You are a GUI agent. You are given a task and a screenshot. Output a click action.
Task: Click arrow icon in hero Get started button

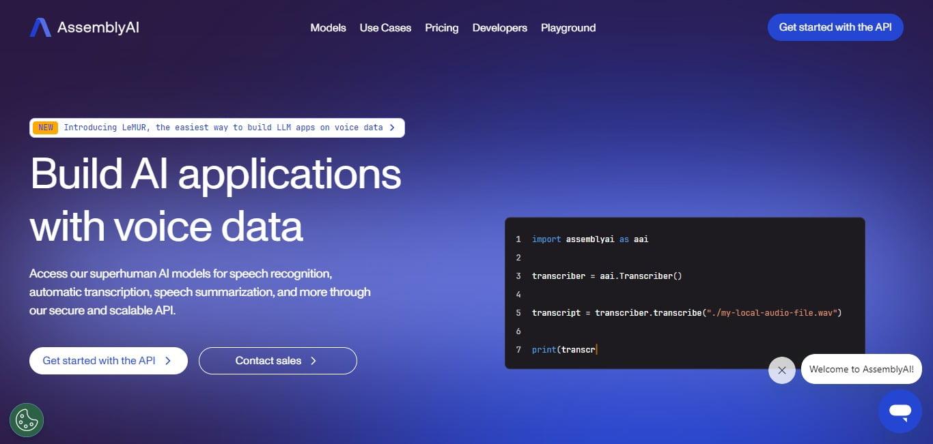(168, 361)
